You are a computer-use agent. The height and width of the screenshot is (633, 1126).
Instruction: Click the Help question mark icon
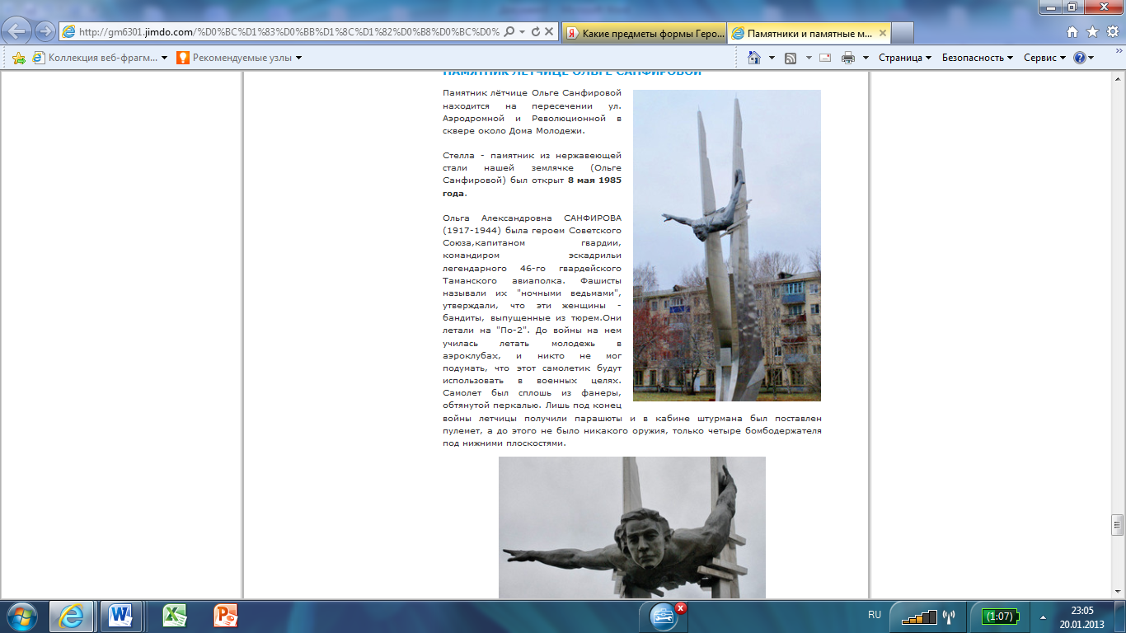(1079, 58)
